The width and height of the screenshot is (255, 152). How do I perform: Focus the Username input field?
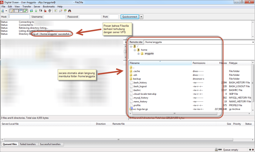coord(54,17)
